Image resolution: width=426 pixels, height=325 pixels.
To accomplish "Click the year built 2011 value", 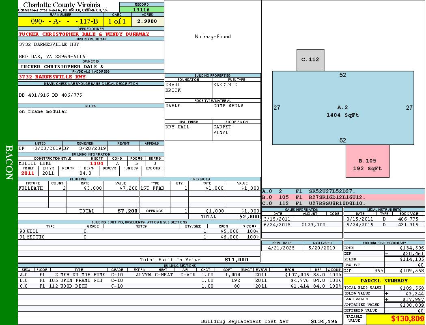I will coord(28,173).
